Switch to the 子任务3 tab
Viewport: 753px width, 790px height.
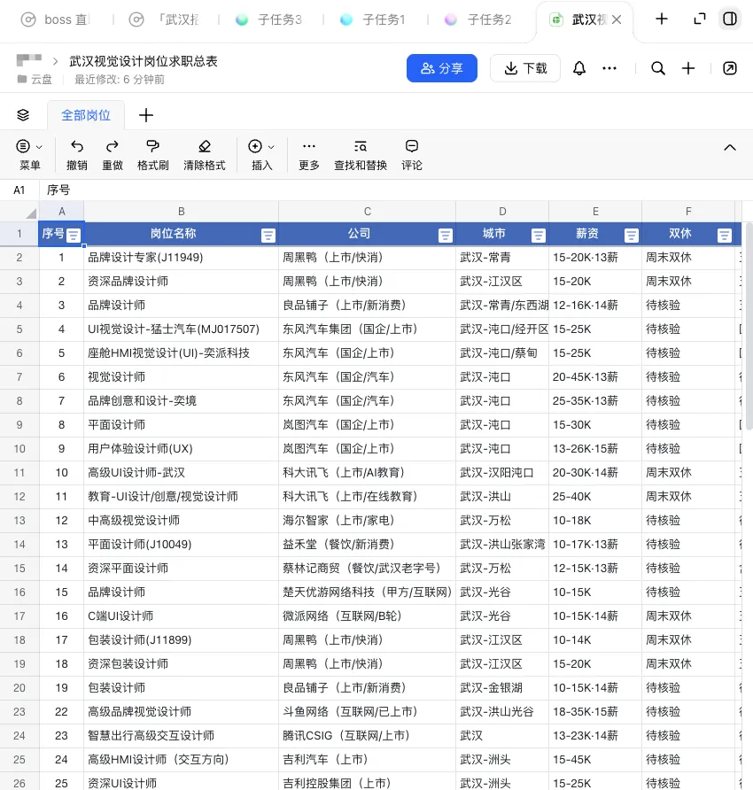click(269, 19)
